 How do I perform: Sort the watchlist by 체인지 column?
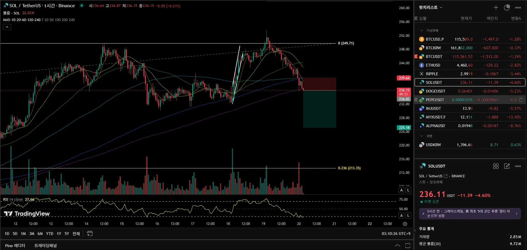tap(492, 18)
